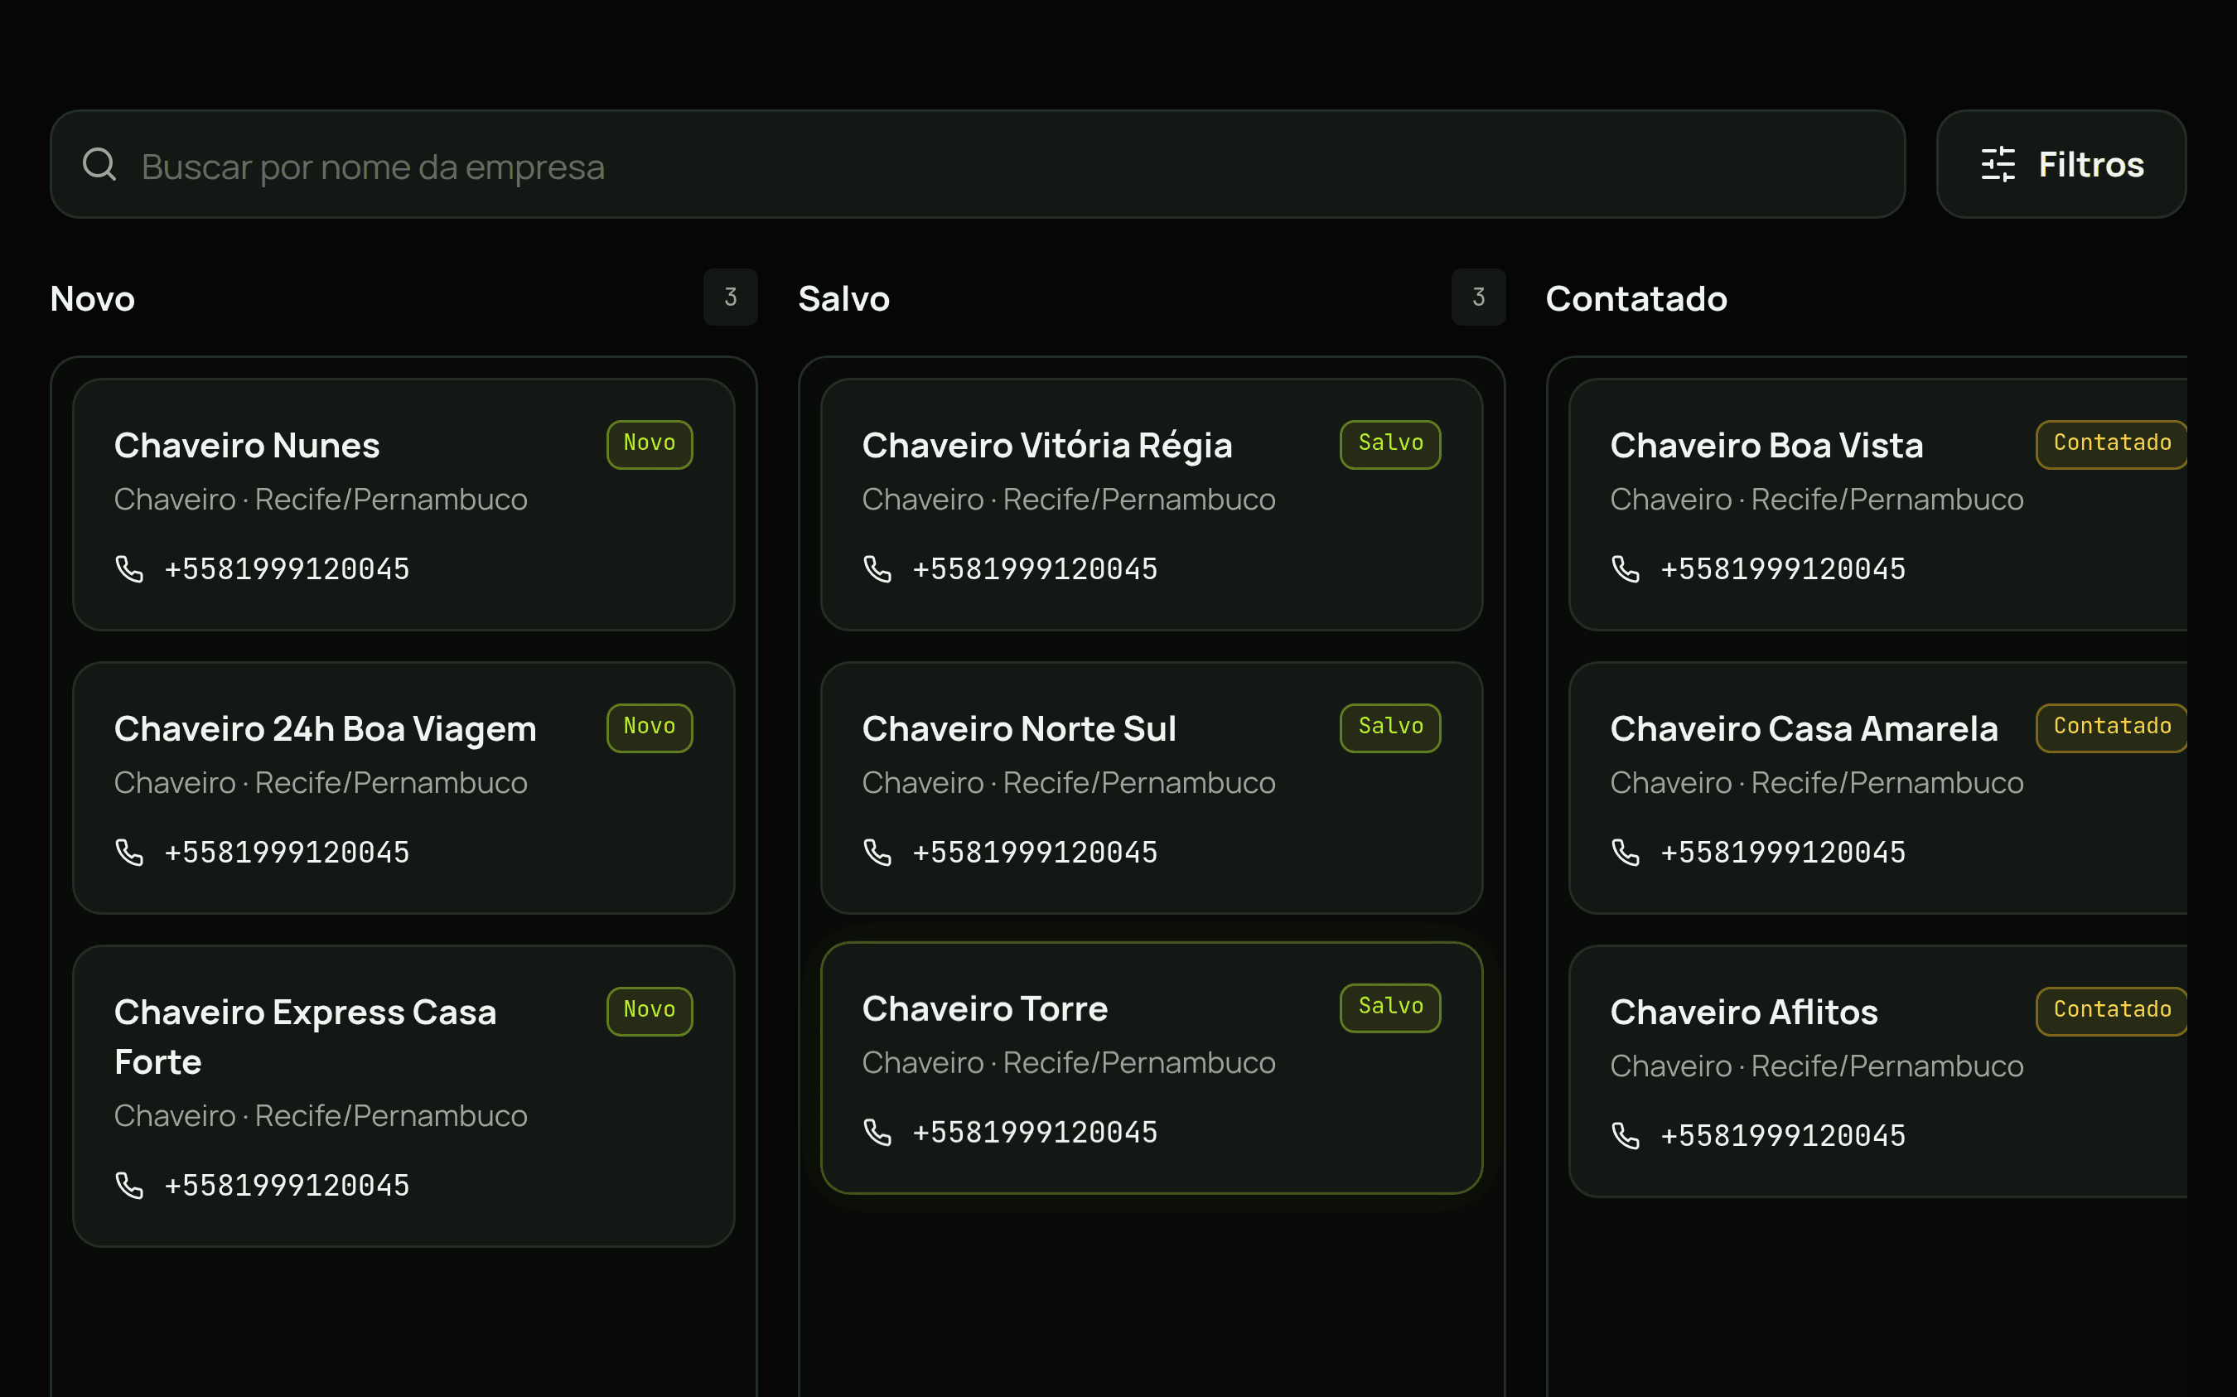Click Salvo badge on Chaveiro Vitória Régia

click(1390, 444)
